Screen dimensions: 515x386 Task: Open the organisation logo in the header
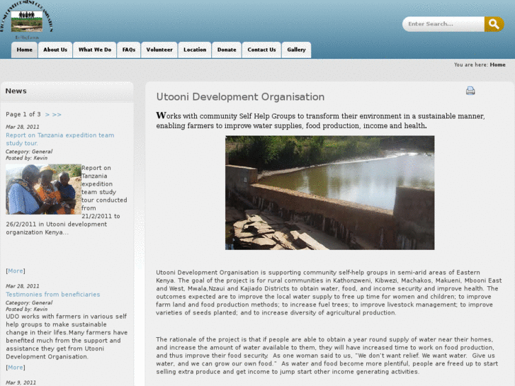tap(26, 20)
